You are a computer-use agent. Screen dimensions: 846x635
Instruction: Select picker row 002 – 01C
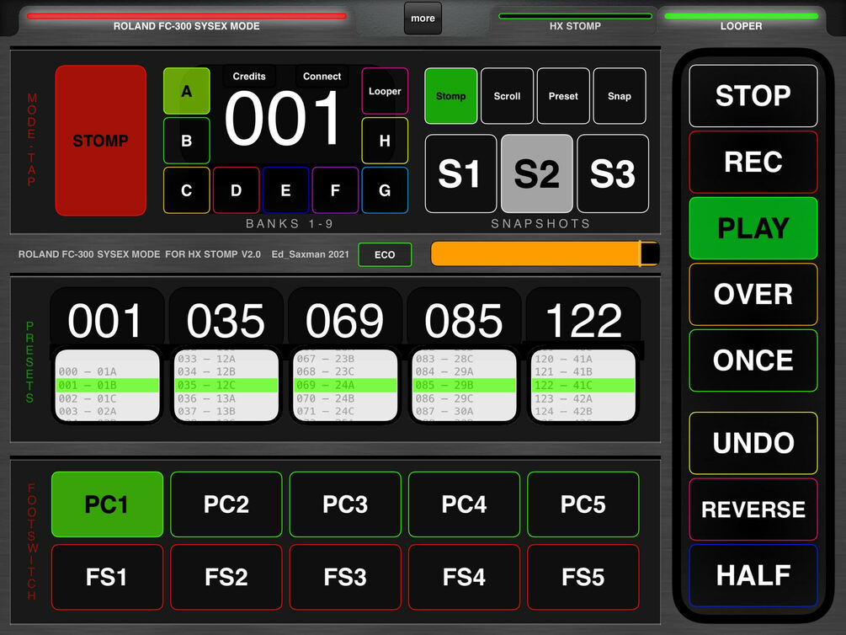point(108,398)
